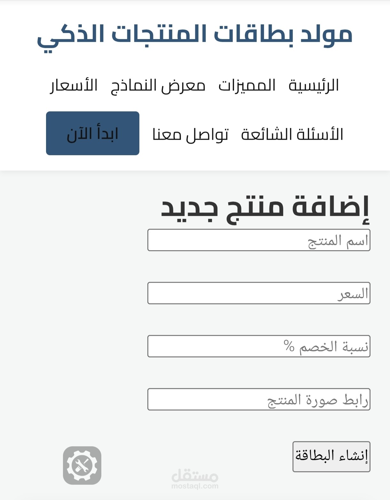Viewport: 390px width, 500px height.
Task: Click the site title مولد بطاقات المنتجات الذكي
Action: click(x=195, y=36)
